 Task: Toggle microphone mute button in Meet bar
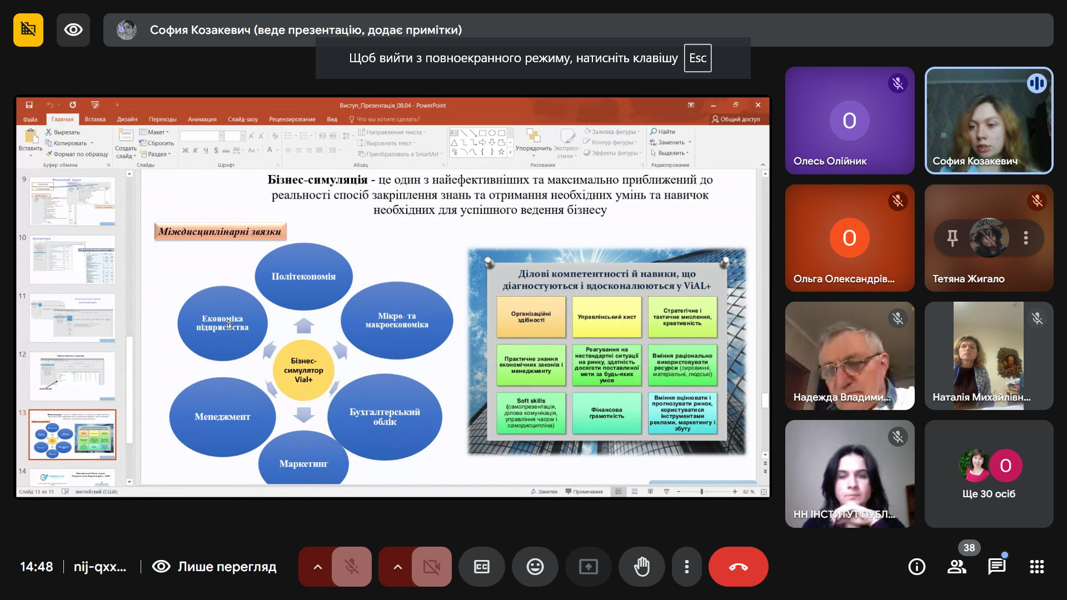(x=351, y=567)
